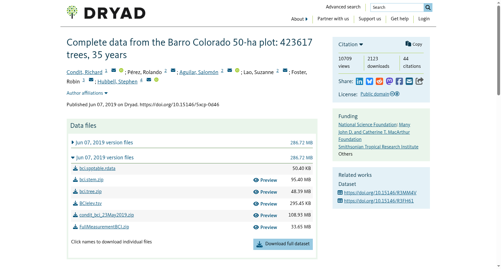Email Salomón Aguilar via envelope icon
The height and width of the screenshot is (269, 501).
230,70
